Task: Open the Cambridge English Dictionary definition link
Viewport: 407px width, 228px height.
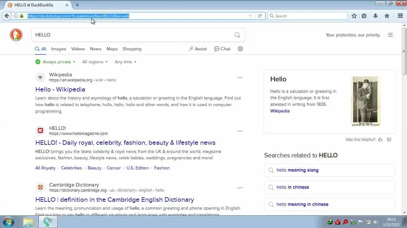Action: click(x=114, y=199)
